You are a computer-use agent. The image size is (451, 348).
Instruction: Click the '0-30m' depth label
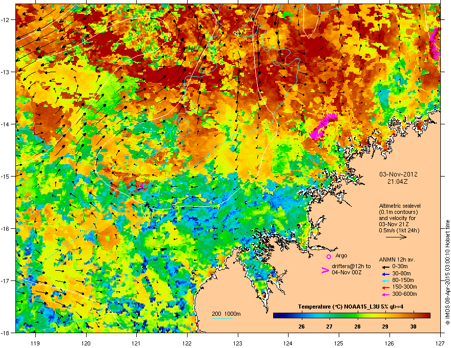click(400, 267)
